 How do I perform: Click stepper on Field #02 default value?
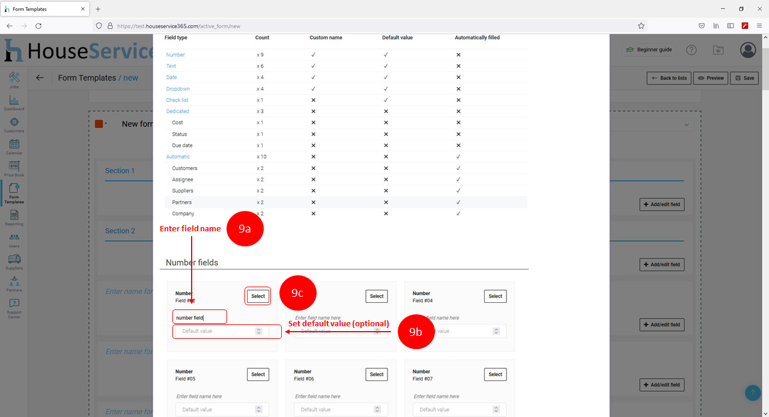[258, 331]
